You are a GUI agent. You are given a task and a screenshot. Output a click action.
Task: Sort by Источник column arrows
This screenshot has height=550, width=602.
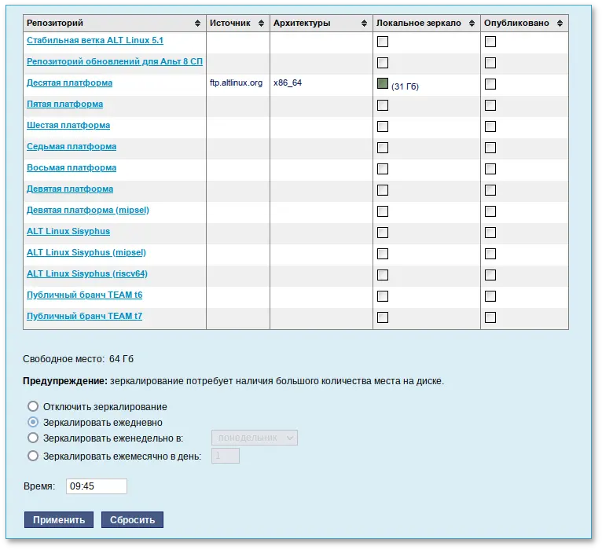[x=261, y=23]
